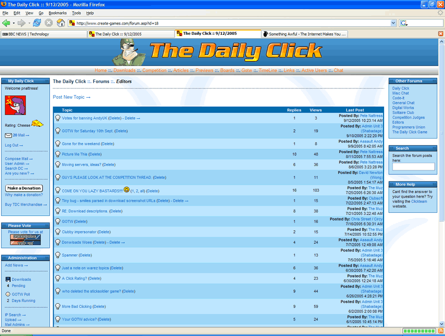445x336 pixels.
Task: Click the Downloads disk icon in Administration
Action: 8,279
